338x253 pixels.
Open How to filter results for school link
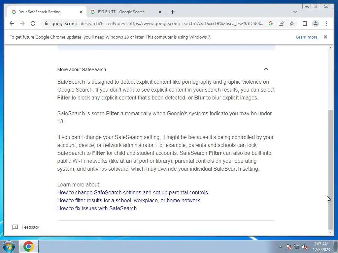[x=129, y=201]
